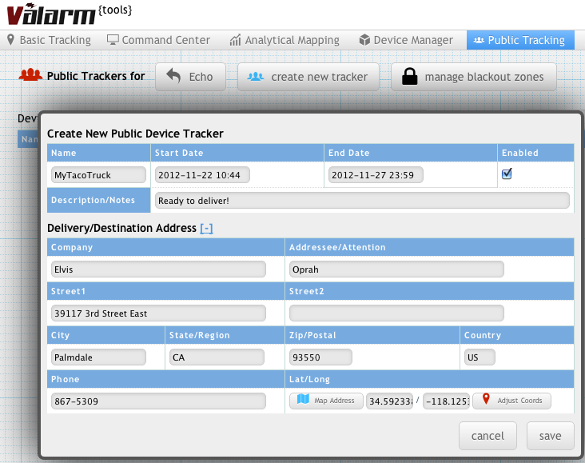This screenshot has height=463, width=585.
Task: Click the Adjust Coords pin button
Action: coord(511,401)
